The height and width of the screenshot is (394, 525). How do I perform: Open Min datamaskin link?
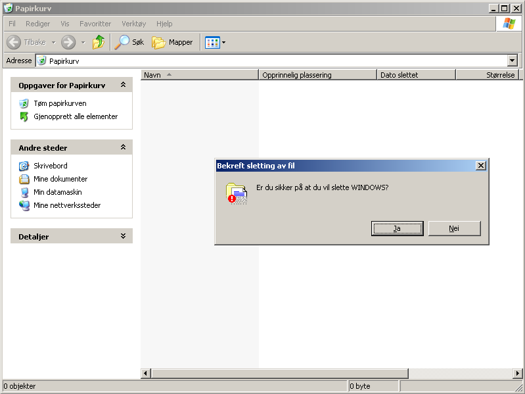coord(58,192)
